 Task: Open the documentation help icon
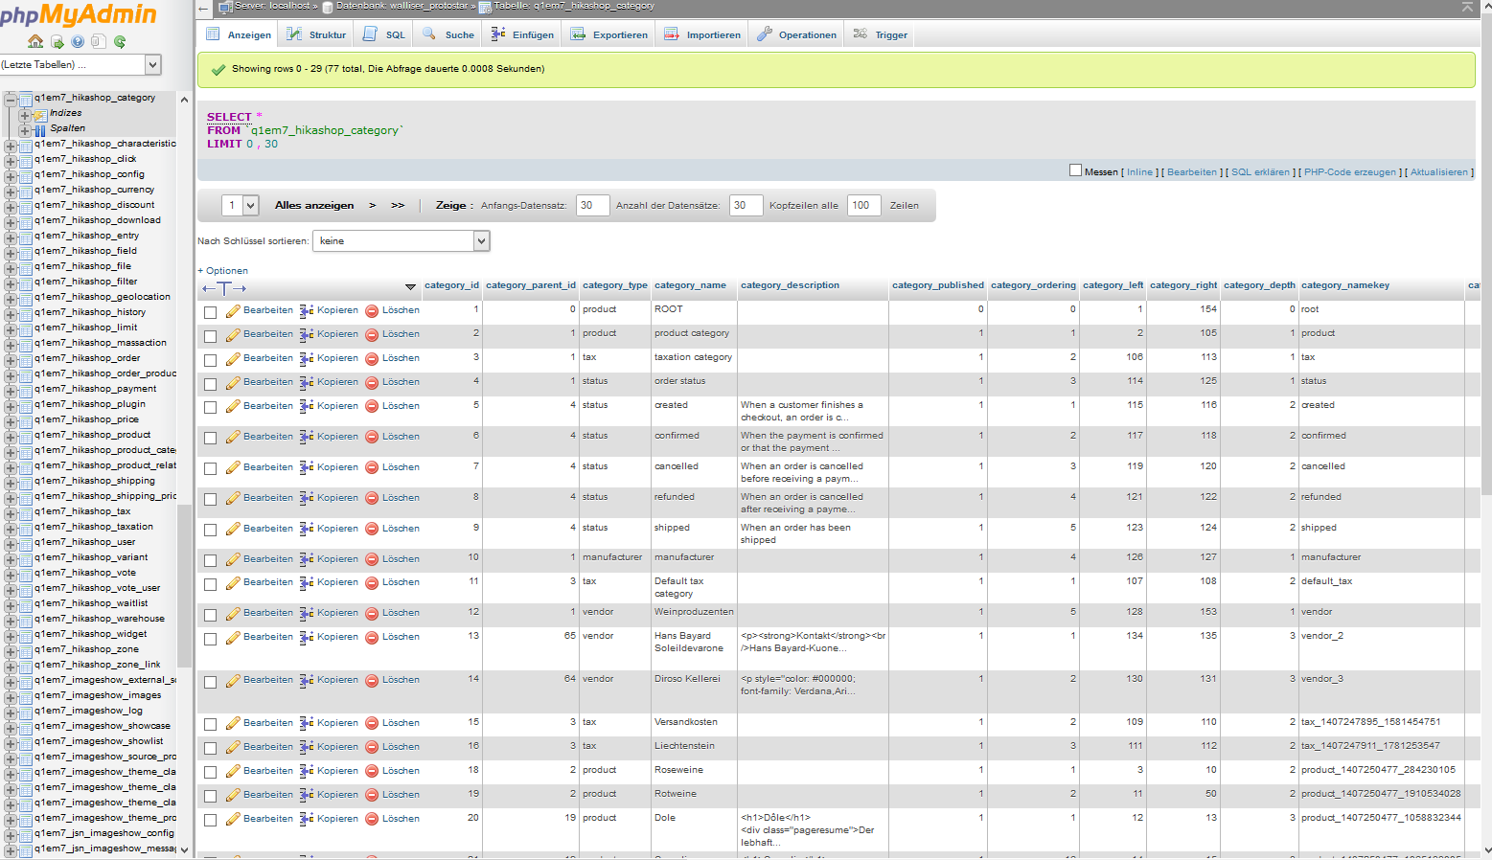click(x=78, y=41)
